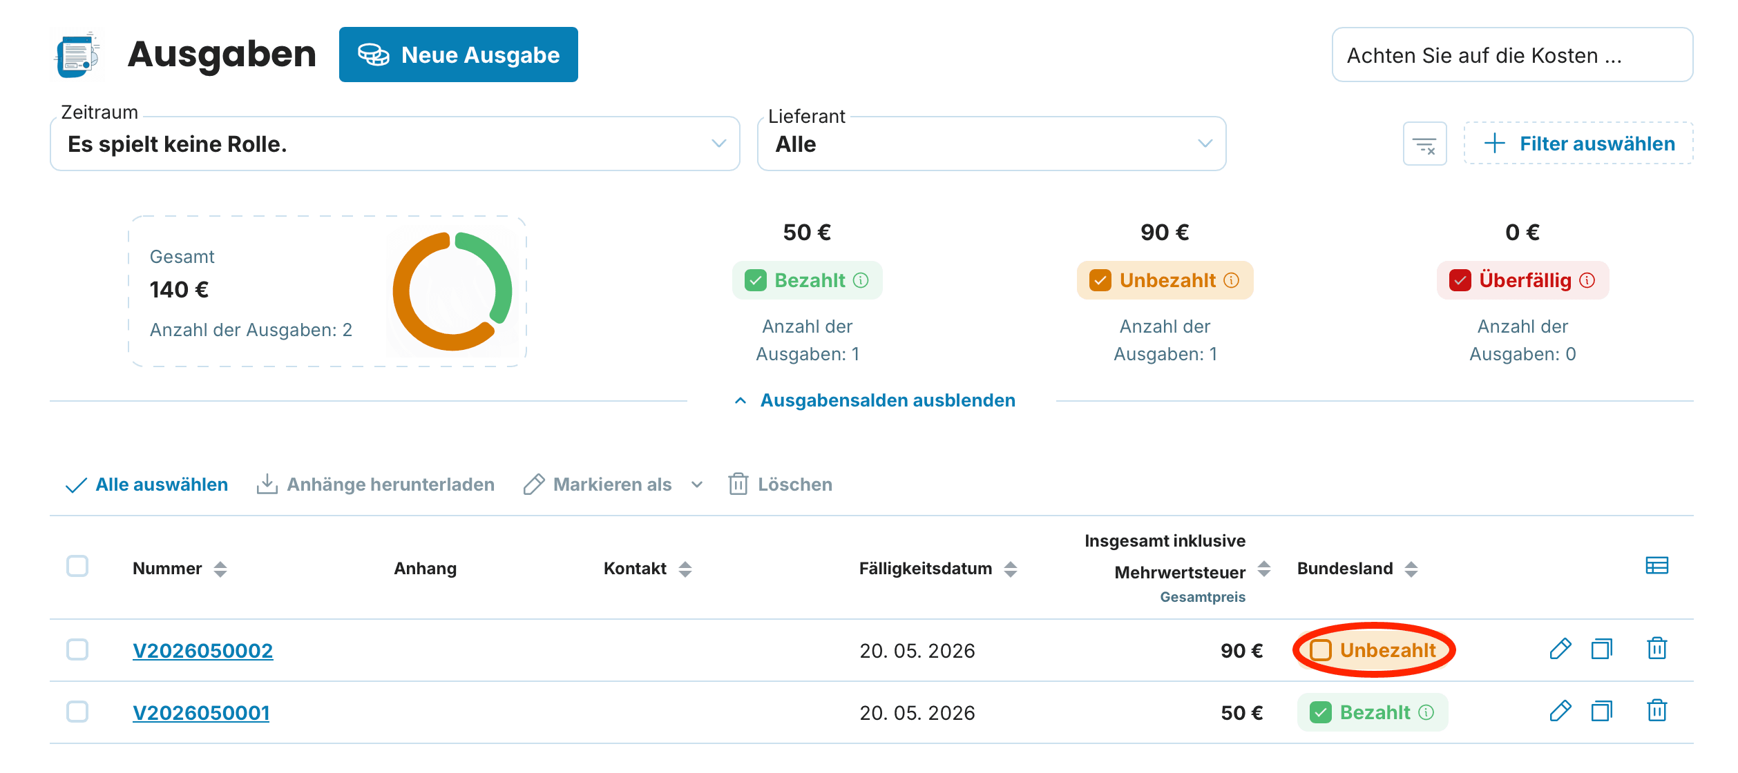1738x773 pixels.
Task: Filter by the Bezahlt summary badge
Action: pyautogui.click(x=807, y=280)
